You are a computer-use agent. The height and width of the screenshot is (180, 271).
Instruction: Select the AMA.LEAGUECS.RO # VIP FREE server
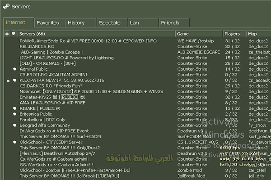pyautogui.click(x=52, y=103)
